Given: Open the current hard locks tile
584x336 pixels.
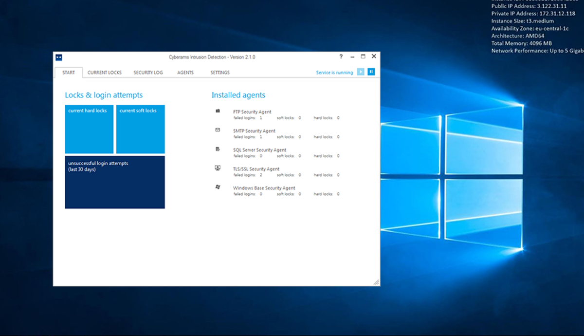Looking at the screenshot, I should tap(89, 129).
